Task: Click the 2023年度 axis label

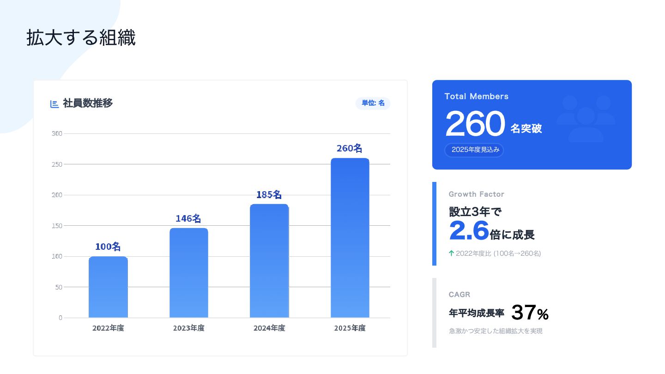Action: pyautogui.click(x=189, y=328)
